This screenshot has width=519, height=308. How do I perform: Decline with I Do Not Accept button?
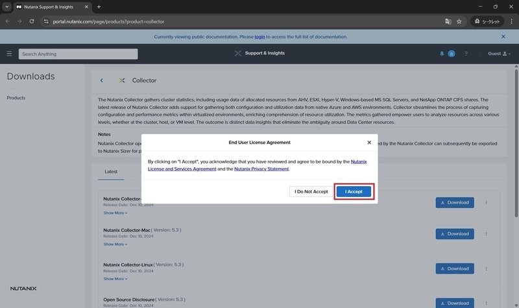[x=311, y=191]
